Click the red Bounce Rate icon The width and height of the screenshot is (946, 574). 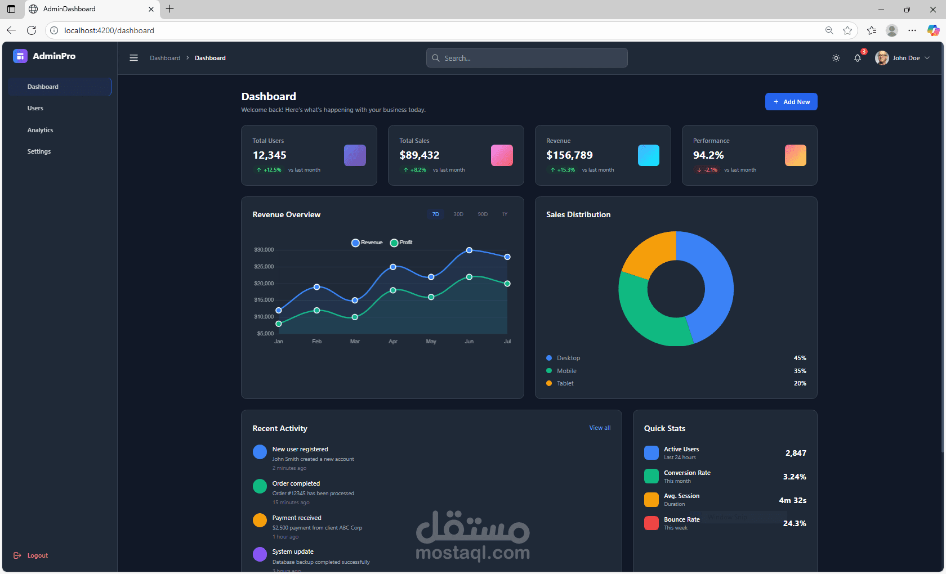pos(652,523)
